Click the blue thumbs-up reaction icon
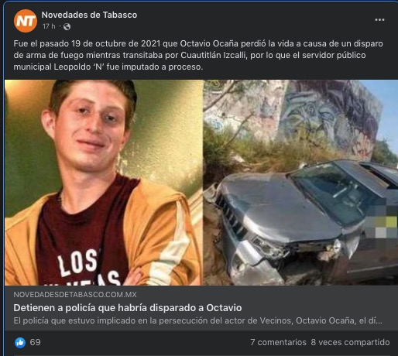Screen dimensions: 398x356 20,343
